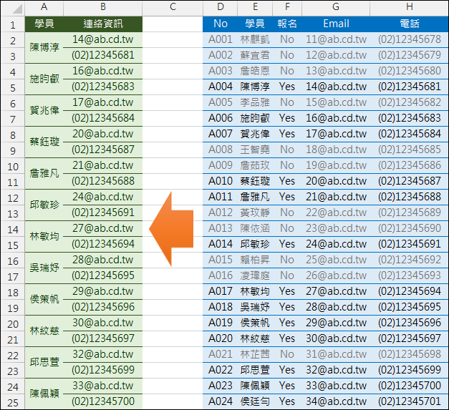
Task: Click cell (02)12345701 in 電話 column
Action: [409, 401]
